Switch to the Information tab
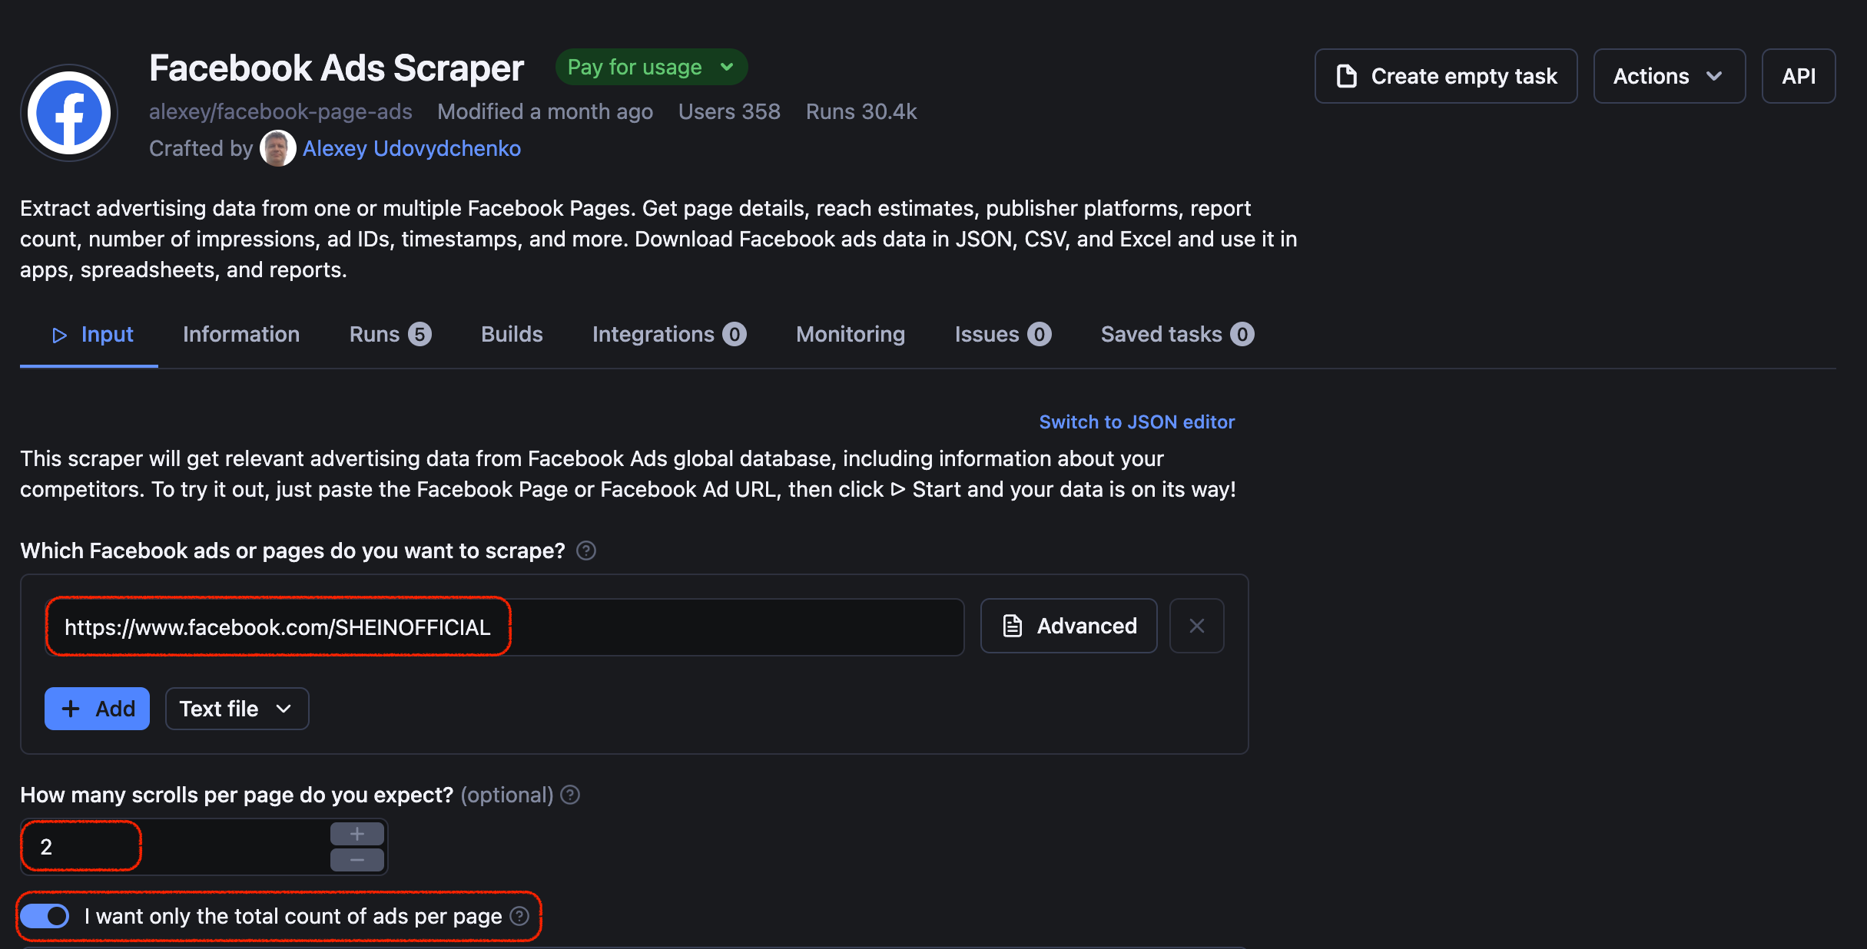The height and width of the screenshot is (949, 1867). (241, 334)
